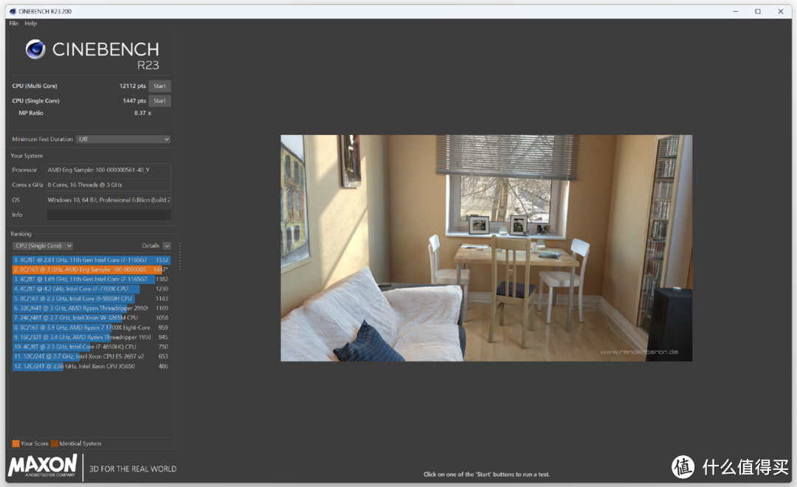Start the CPU Multi Core test
This screenshot has height=487, width=797.
point(159,86)
